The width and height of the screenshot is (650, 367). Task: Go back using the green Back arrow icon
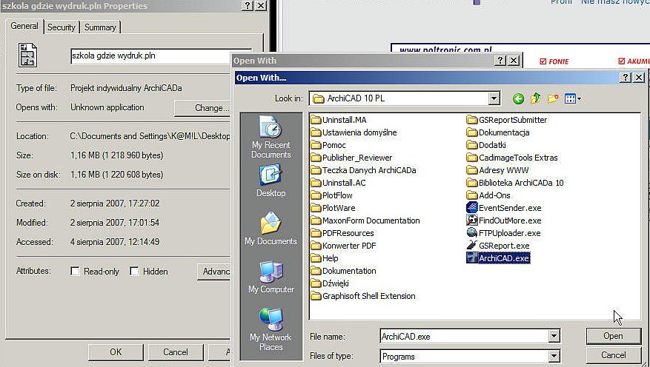point(518,98)
